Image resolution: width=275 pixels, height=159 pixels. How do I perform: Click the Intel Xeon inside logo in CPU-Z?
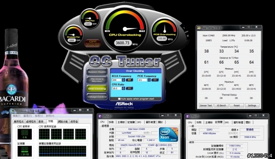(168, 135)
